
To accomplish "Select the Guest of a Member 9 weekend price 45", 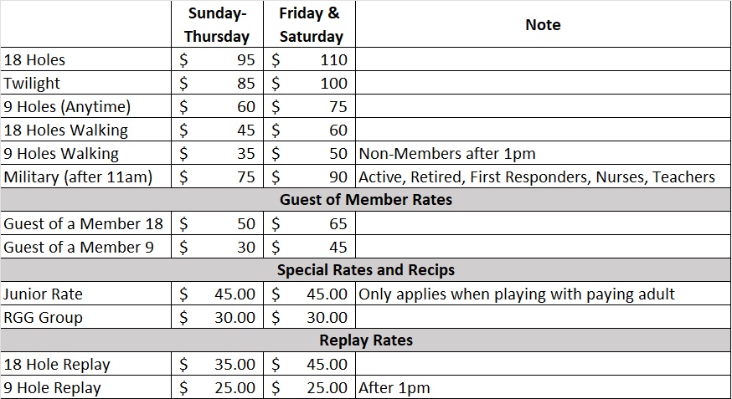I will tap(310, 247).
